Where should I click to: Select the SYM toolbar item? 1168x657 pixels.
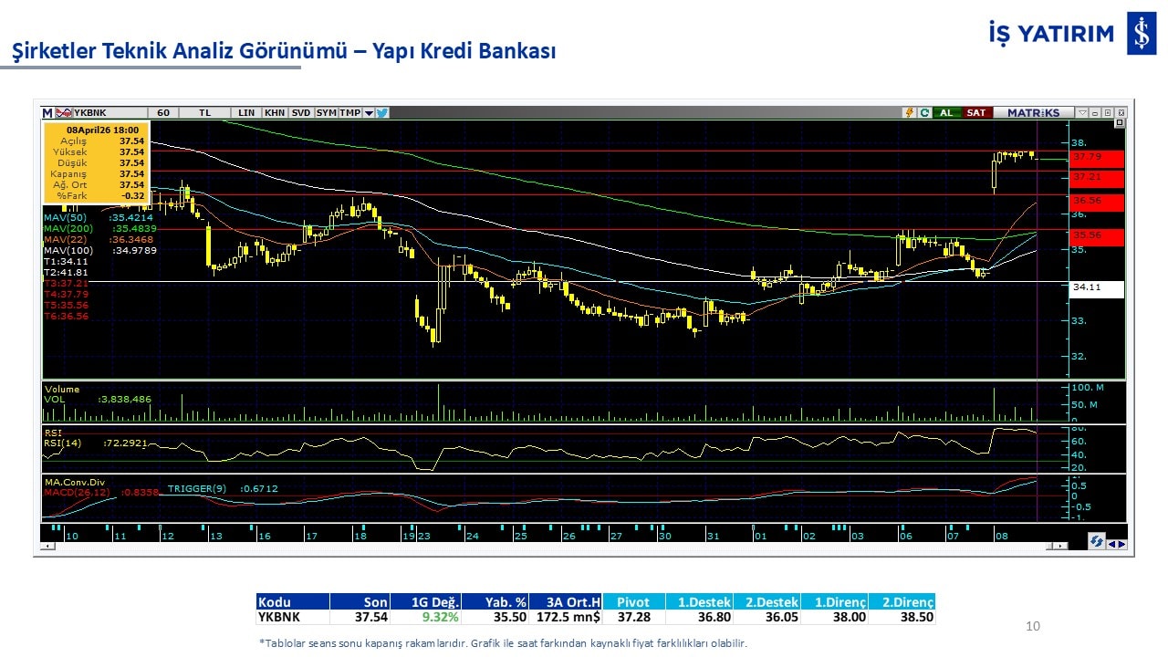pos(326,113)
